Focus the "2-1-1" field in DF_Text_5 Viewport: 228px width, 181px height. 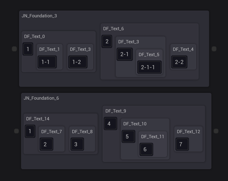149,67
